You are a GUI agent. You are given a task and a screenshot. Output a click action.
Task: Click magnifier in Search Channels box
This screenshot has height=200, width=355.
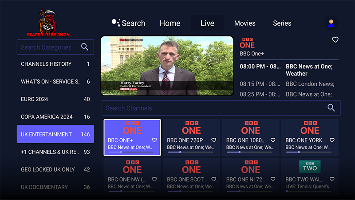(x=331, y=108)
